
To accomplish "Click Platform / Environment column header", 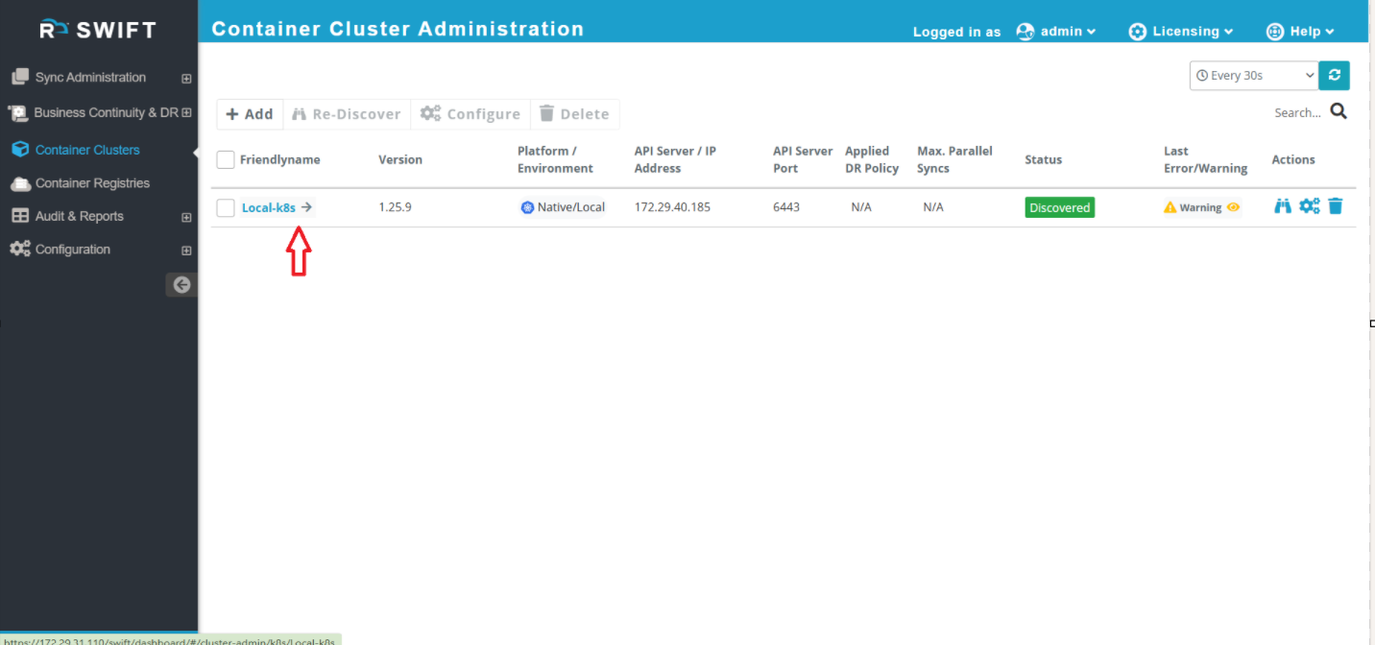I will coord(555,159).
